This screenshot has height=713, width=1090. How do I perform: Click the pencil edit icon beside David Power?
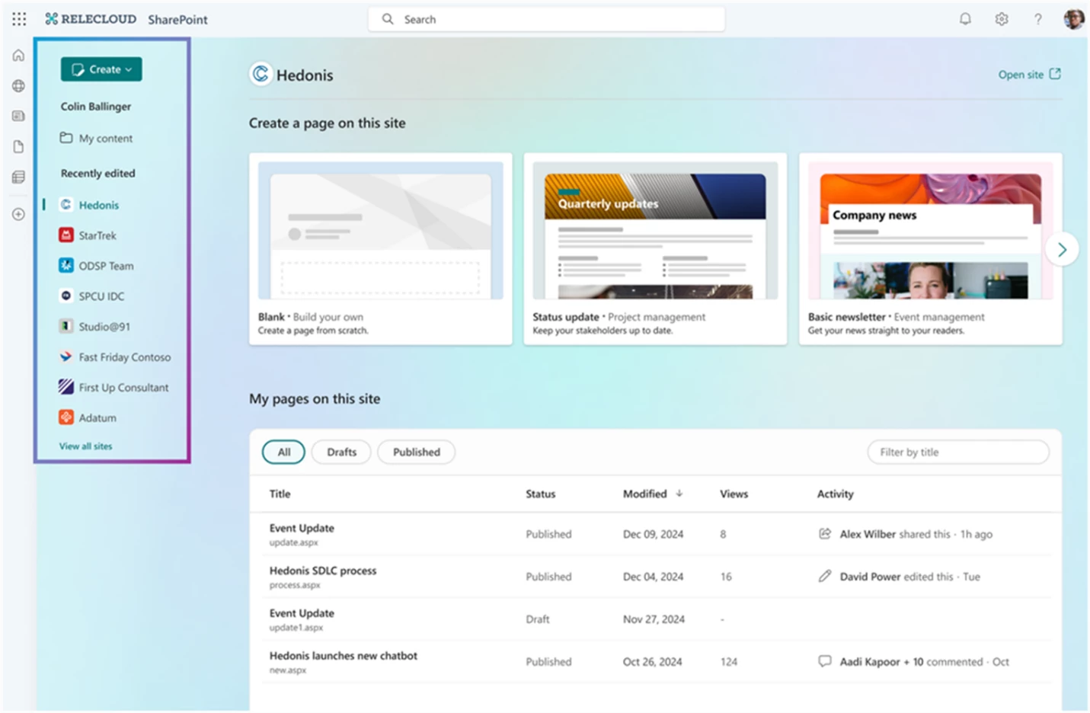tap(825, 577)
